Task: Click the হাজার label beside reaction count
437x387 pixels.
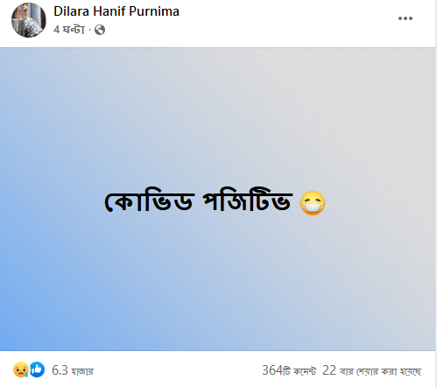Action: coord(82,371)
